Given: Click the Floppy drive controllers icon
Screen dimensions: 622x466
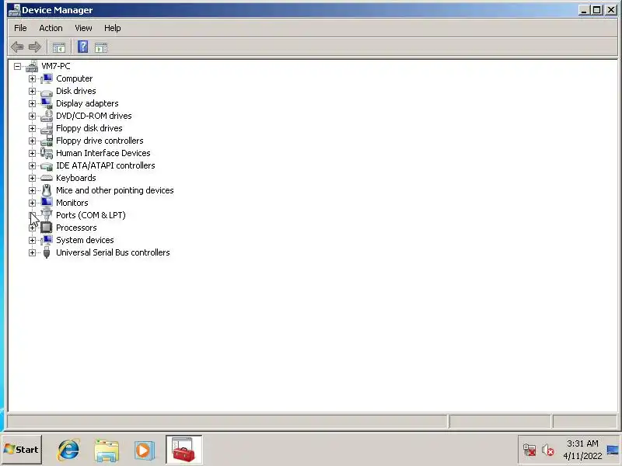Looking at the screenshot, I should point(47,141).
